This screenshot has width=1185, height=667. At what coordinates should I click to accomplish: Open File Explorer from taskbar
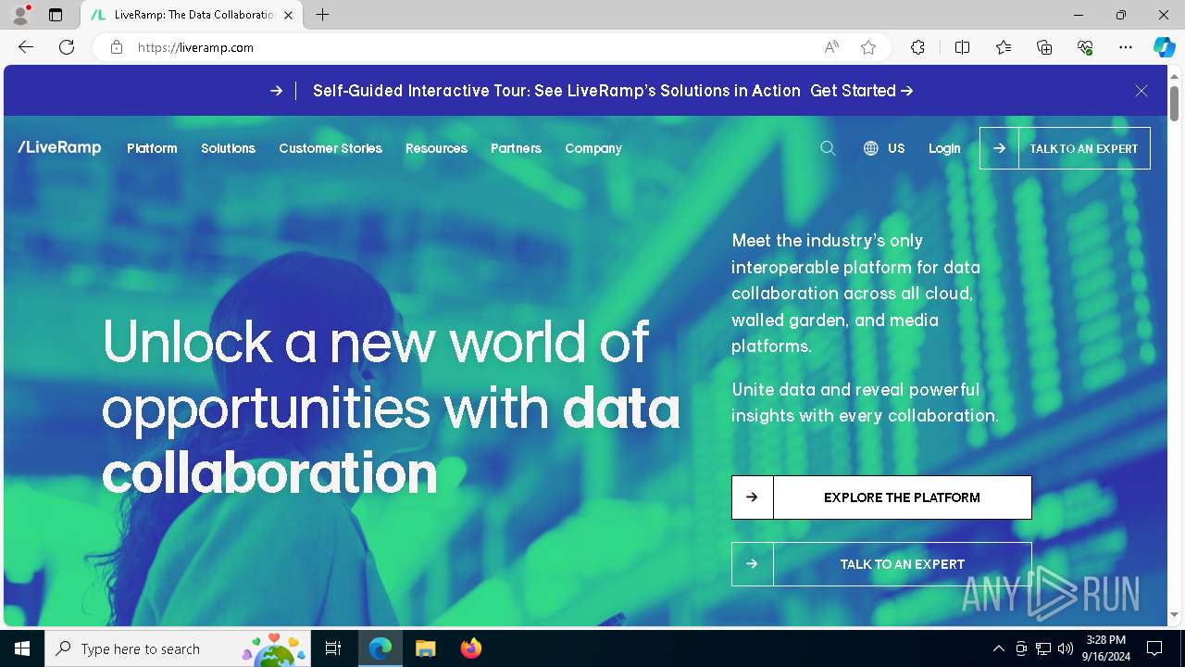point(425,648)
